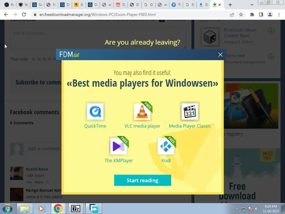Viewport: 285px width, 214px height.
Task: Open the VLC media player icon
Action: click(x=142, y=111)
